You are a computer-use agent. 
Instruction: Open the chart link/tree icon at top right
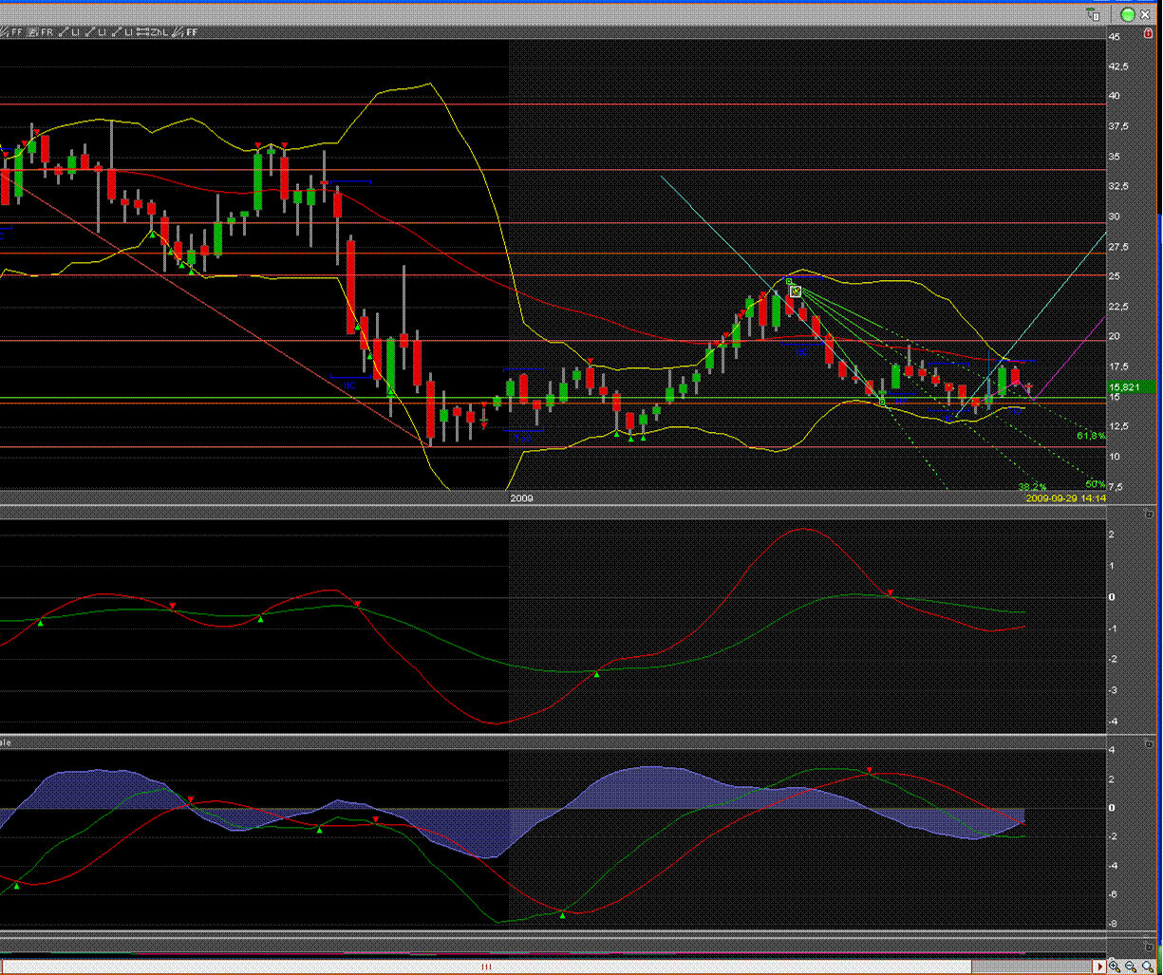point(1093,14)
